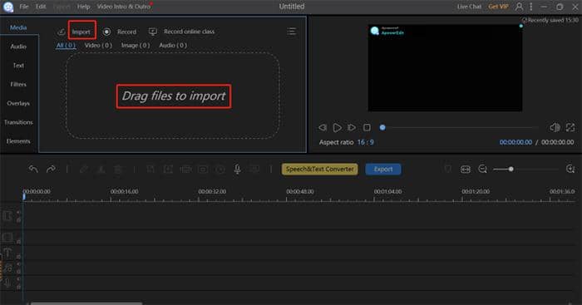This screenshot has height=305, width=582.
Task: Open the Elements tab in sidebar
Action: point(18,141)
